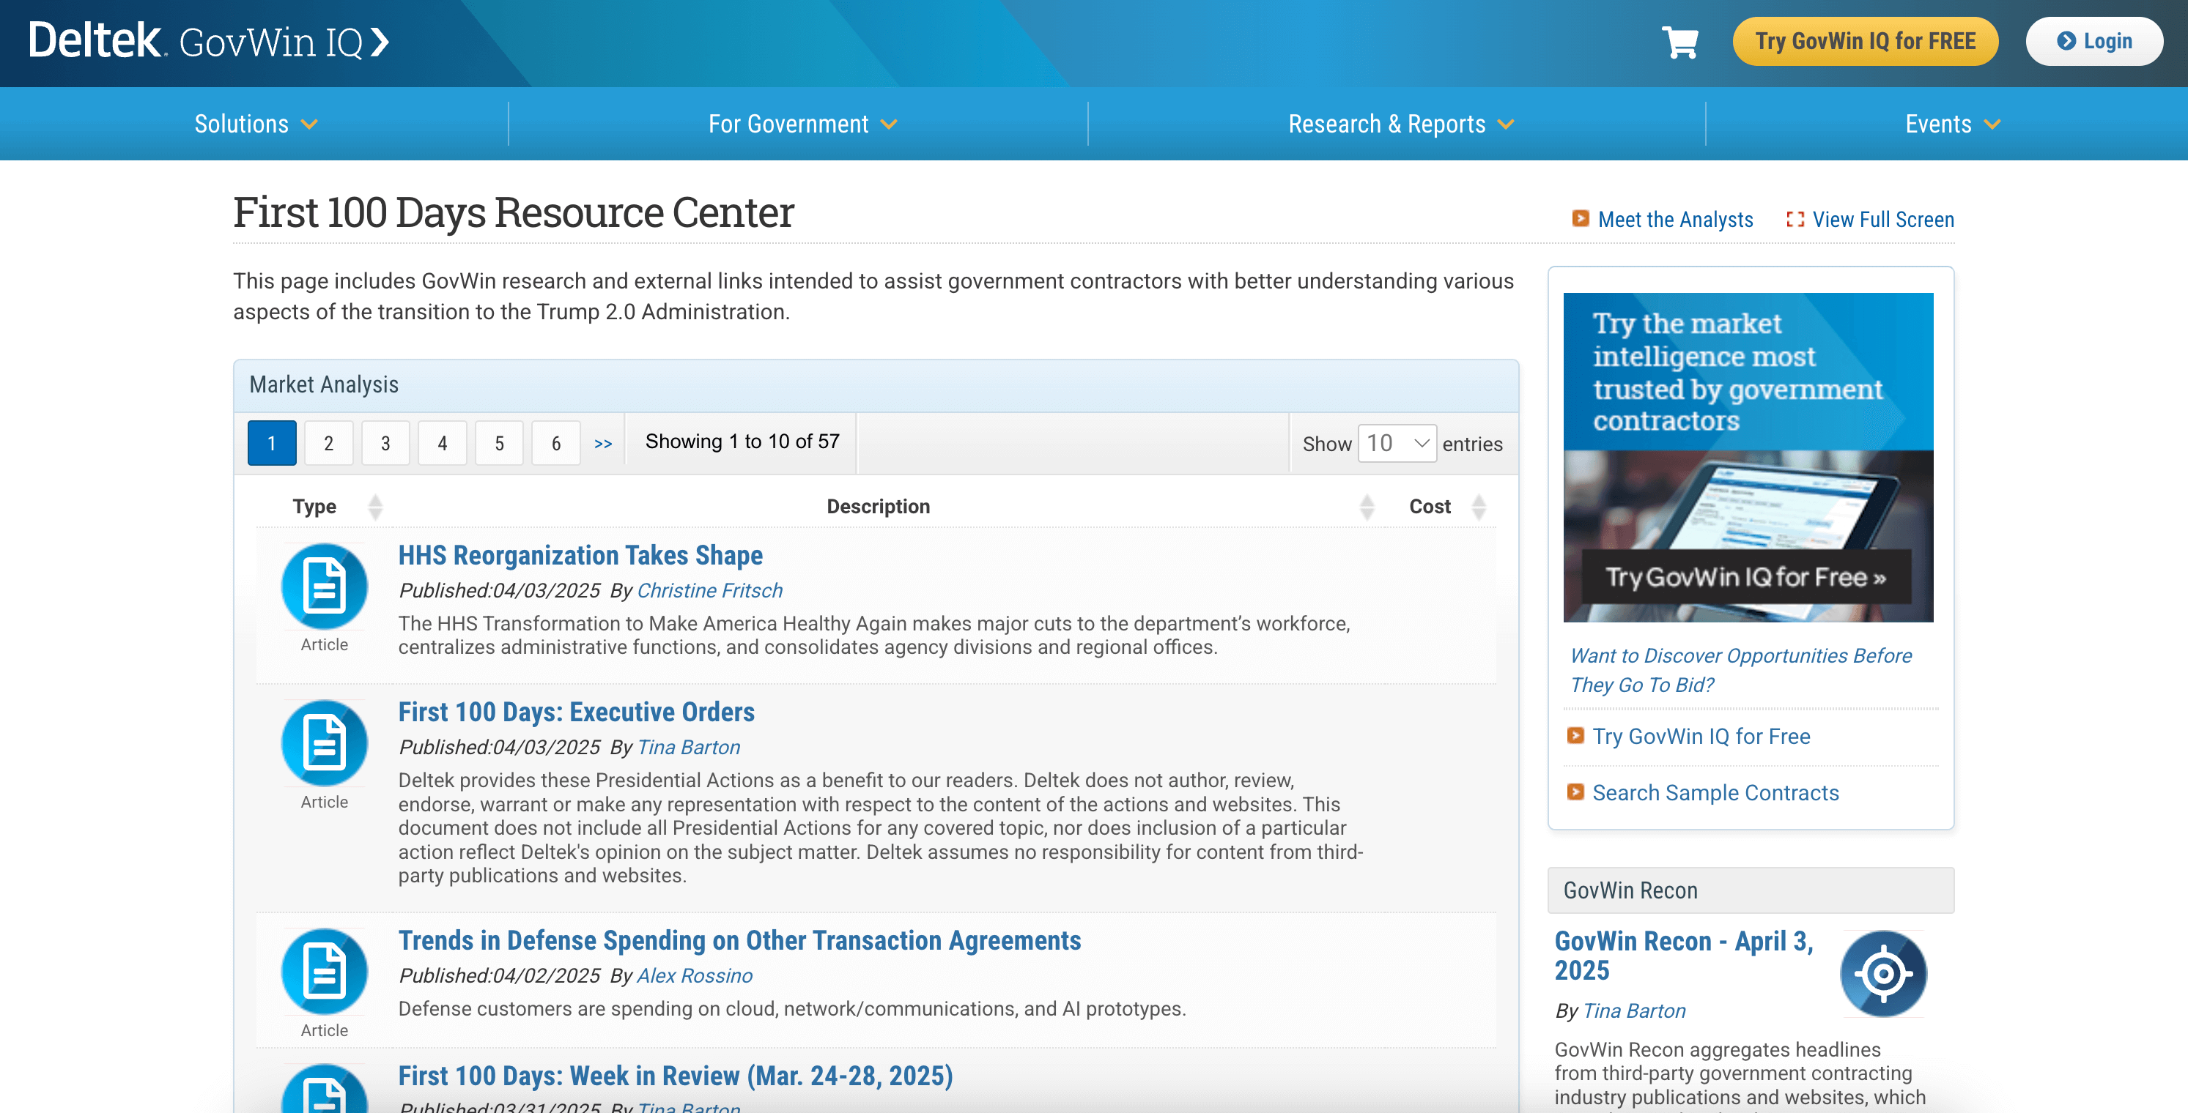2188x1113 pixels.
Task: Click the Executive Orders article document icon
Action: (x=324, y=742)
